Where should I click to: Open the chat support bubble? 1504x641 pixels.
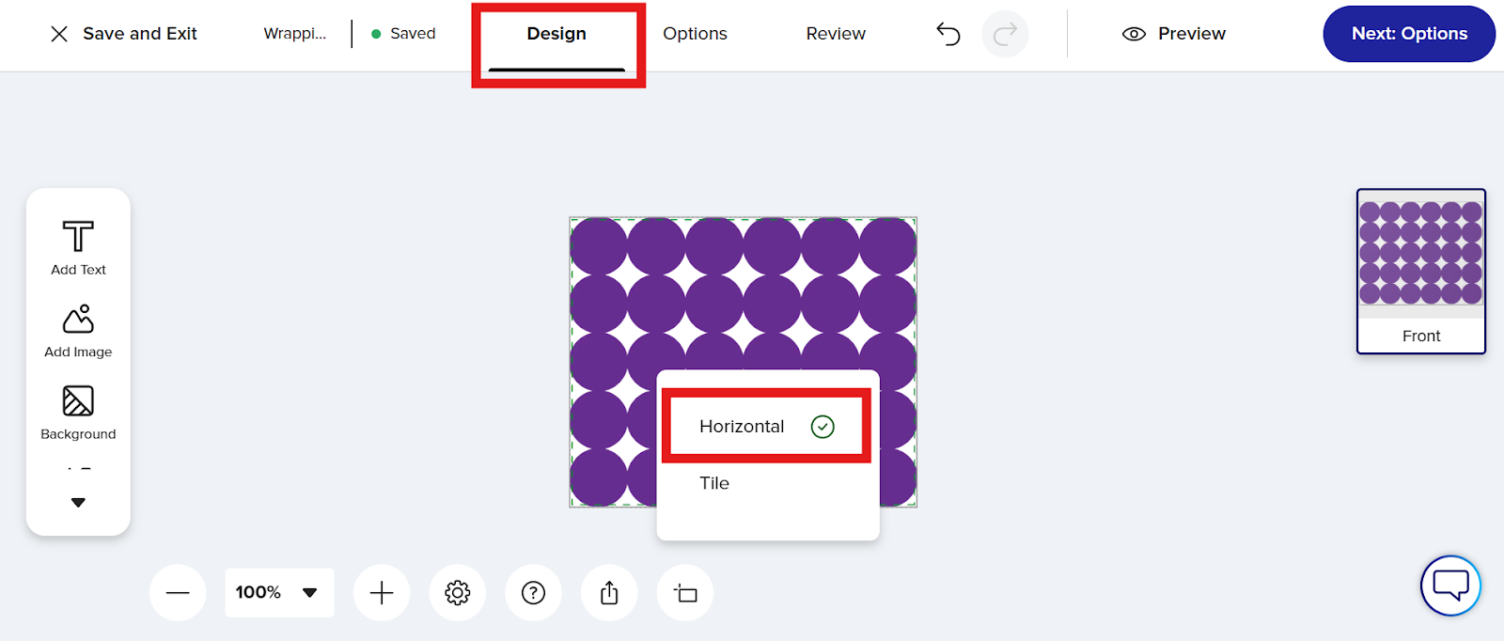coord(1450,586)
